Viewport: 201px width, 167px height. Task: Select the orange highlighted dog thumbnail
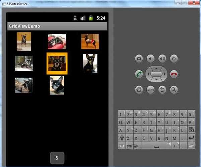[57, 63]
